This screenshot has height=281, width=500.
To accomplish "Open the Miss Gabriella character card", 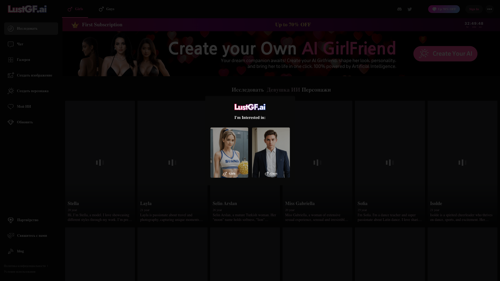I will pos(317,162).
